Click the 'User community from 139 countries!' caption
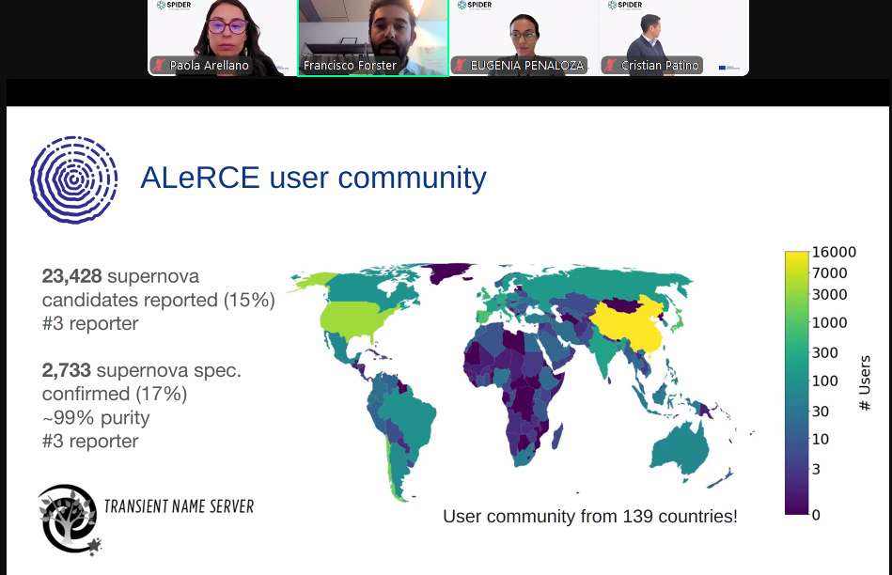Viewport: 892px width, 575px height. pos(589,516)
